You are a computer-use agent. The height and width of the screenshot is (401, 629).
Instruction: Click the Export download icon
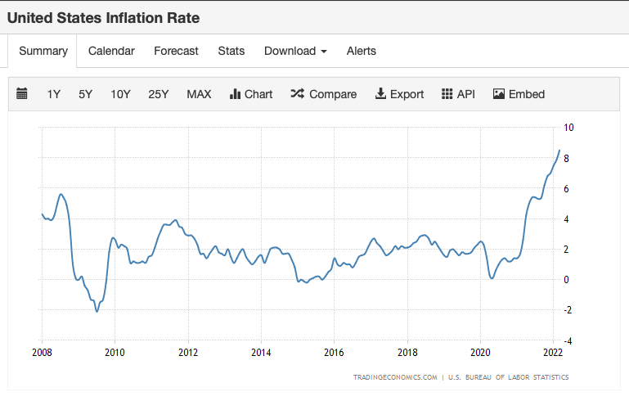380,94
